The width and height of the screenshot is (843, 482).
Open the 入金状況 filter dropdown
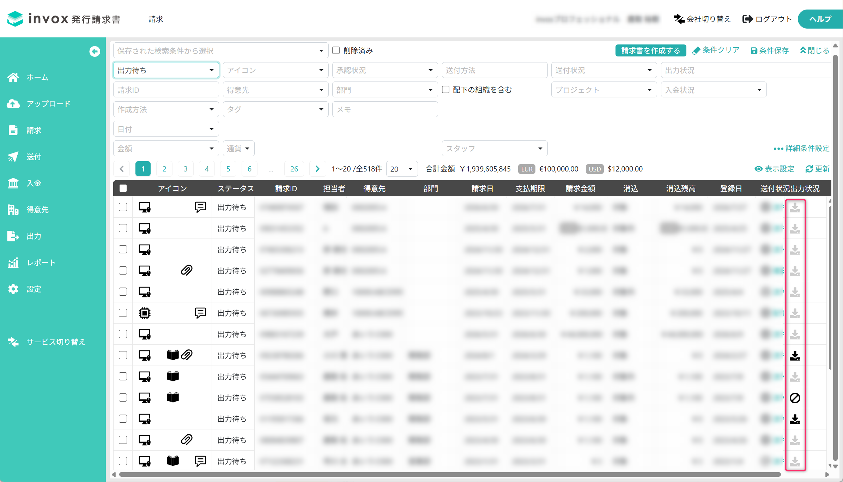tap(714, 90)
